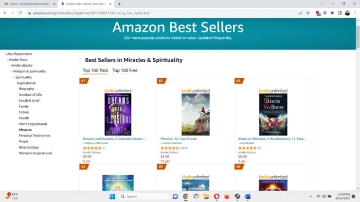Screen dimensions: 360x202
Task: Launch Opera from the taskbar
Action: (x=216, y=197)
